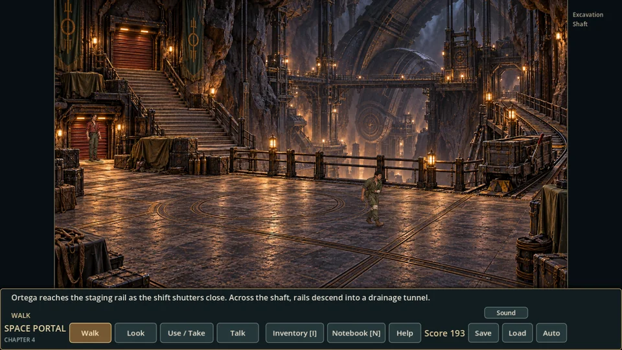Viewport: 622px width, 350px height.
Task: Open the Inventory [I] panel
Action: (294, 333)
